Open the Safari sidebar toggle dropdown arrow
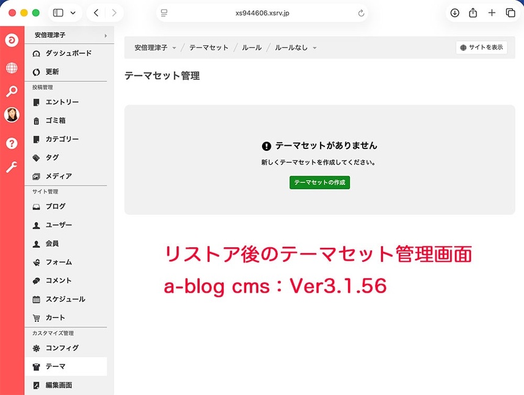Image resolution: width=524 pixels, height=395 pixels. pos(73,13)
